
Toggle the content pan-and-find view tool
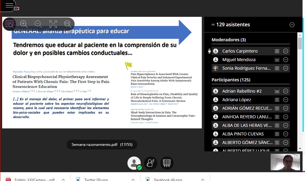pyautogui.click(x=9, y=24)
